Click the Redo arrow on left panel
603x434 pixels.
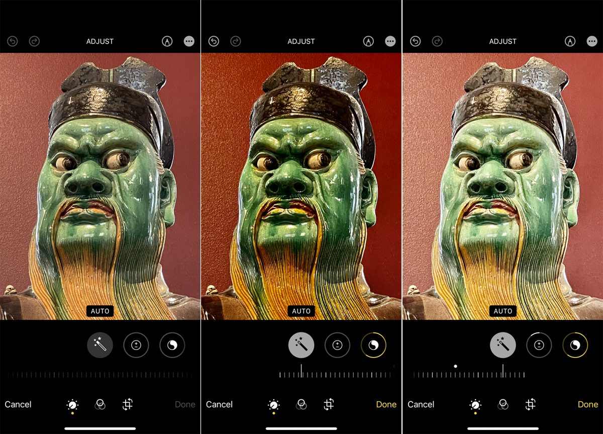[x=35, y=41]
